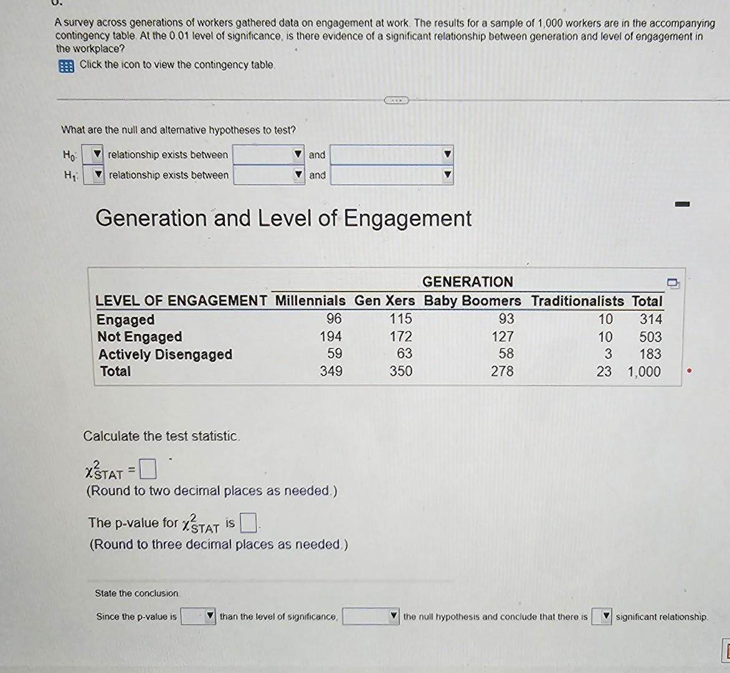Open the second variable dropdown after 'and' for H1
This screenshot has width=730, height=673.
[447, 175]
